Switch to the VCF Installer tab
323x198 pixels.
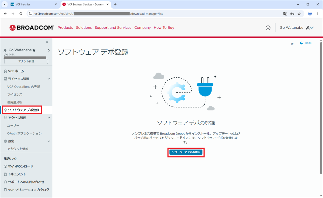point(31,5)
